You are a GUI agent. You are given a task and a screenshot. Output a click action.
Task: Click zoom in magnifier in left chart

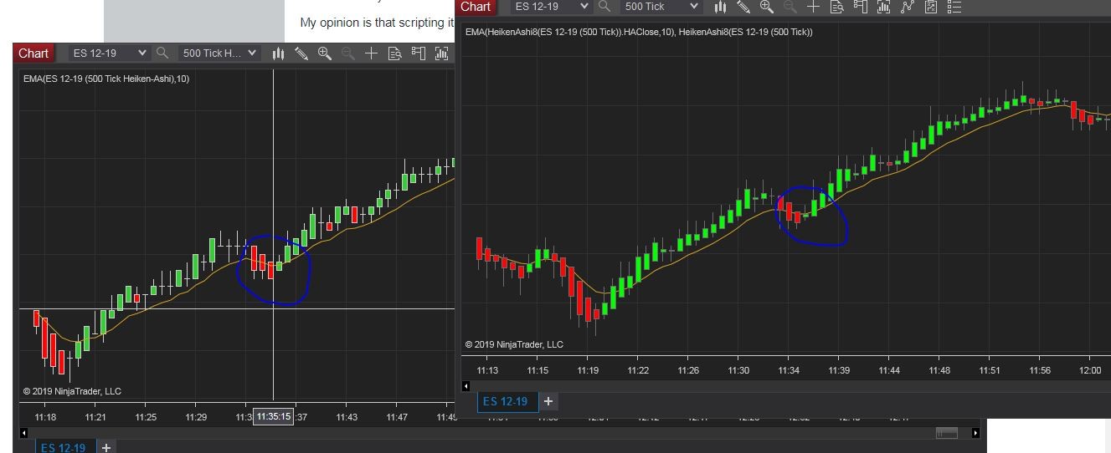click(x=326, y=53)
